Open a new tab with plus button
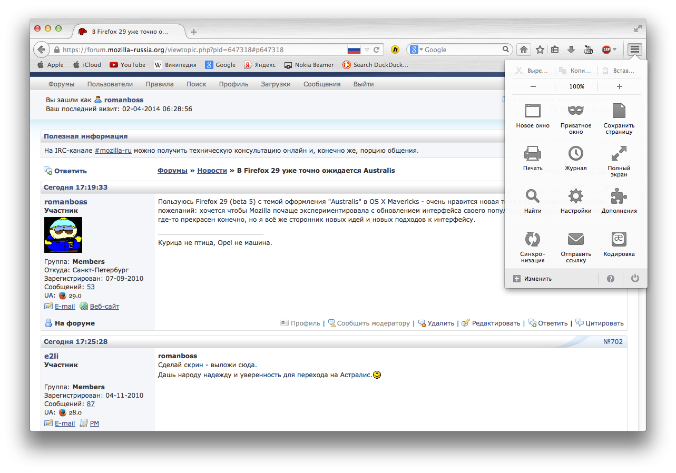This screenshot has width=676, height=473. pos(194,32)
